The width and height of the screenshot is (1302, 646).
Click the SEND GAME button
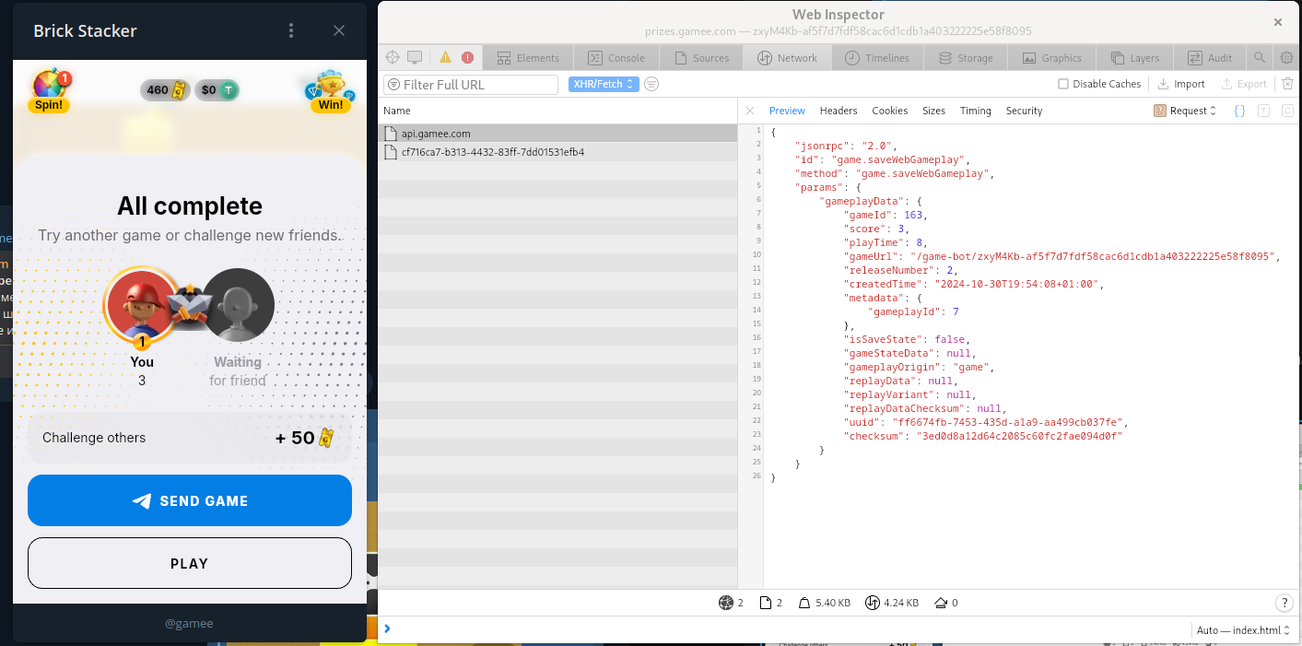point(190,500)
